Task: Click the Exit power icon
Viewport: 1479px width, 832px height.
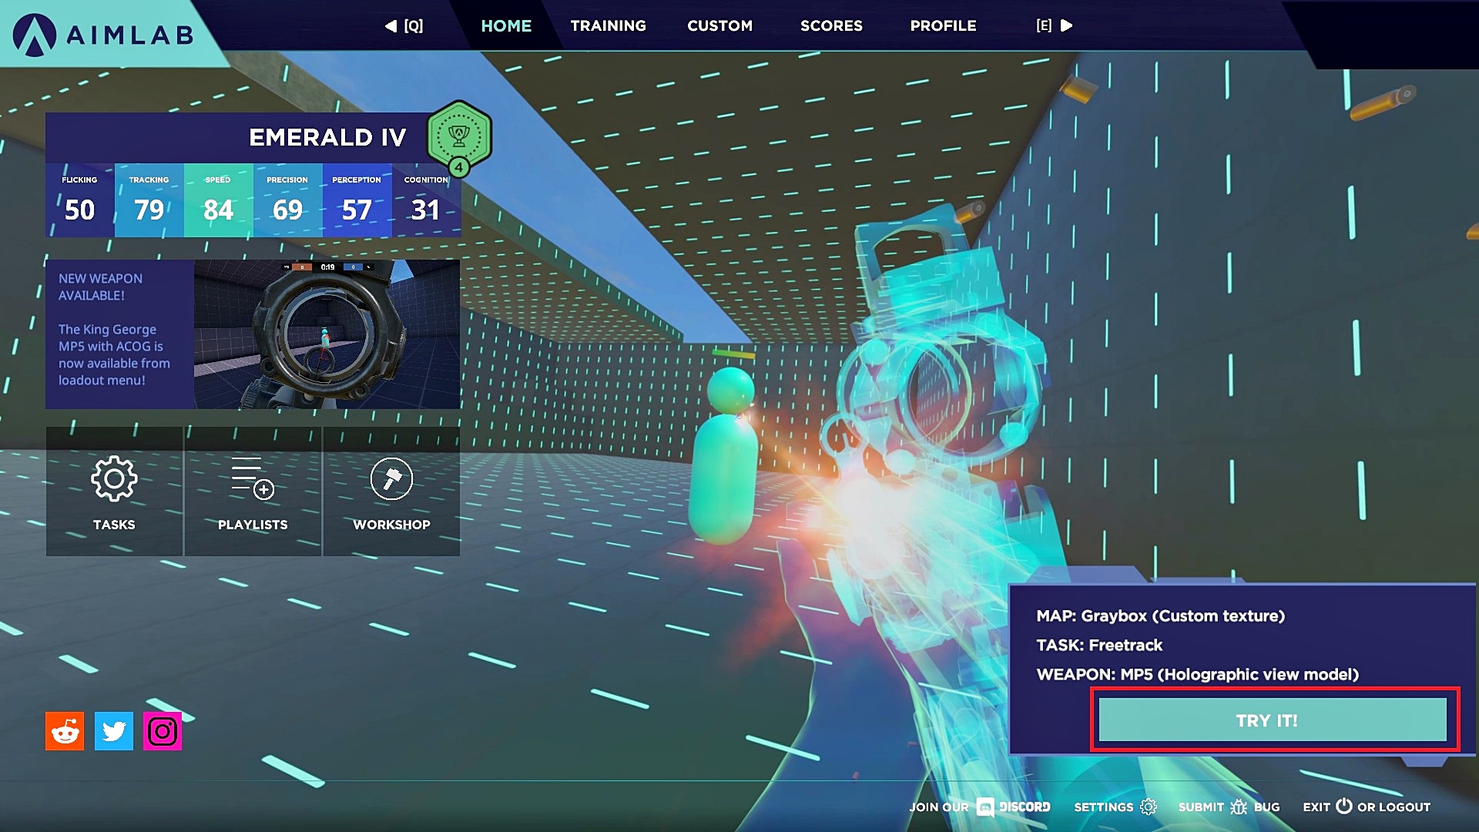Action: [x=1343, y=806]
